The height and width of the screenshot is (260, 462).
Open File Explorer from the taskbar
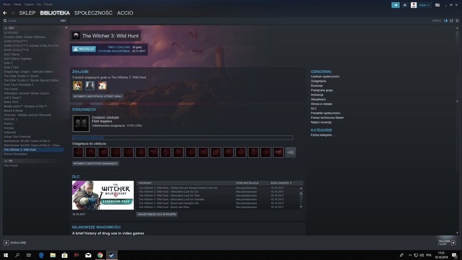[x=53, y=255]
